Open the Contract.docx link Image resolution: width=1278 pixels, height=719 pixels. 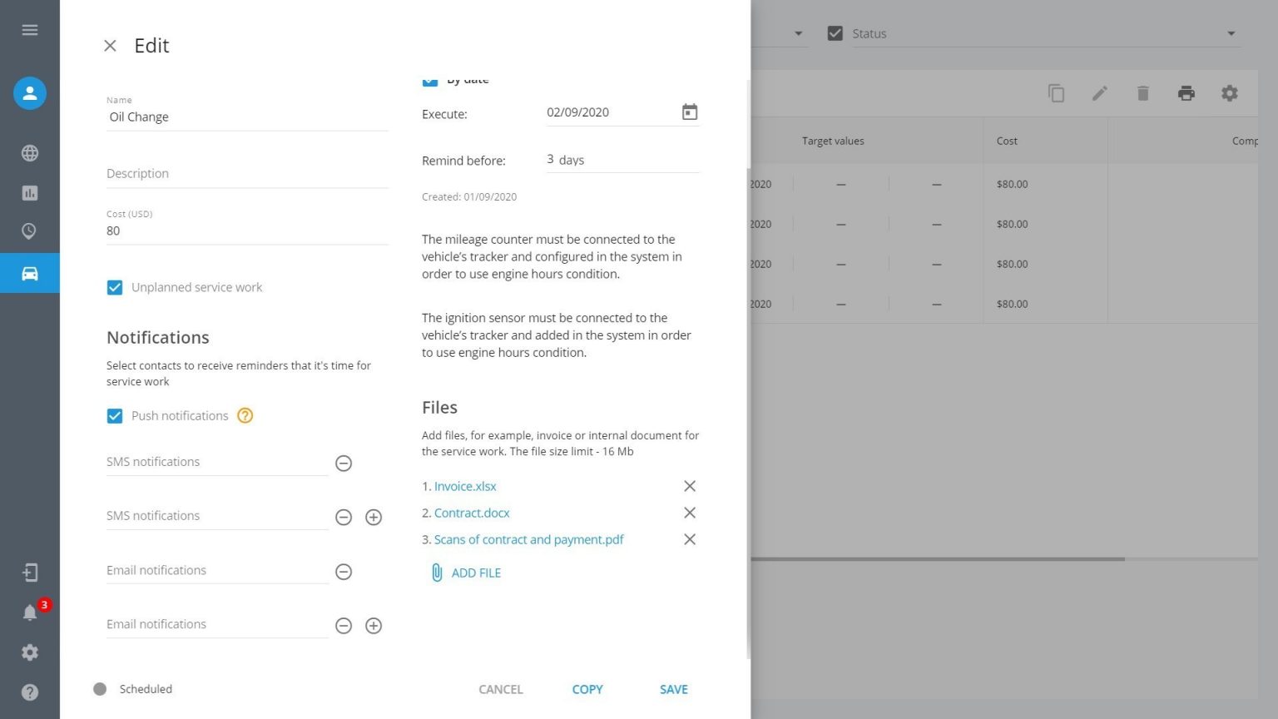pyautogui.click(x=472, y=513)
